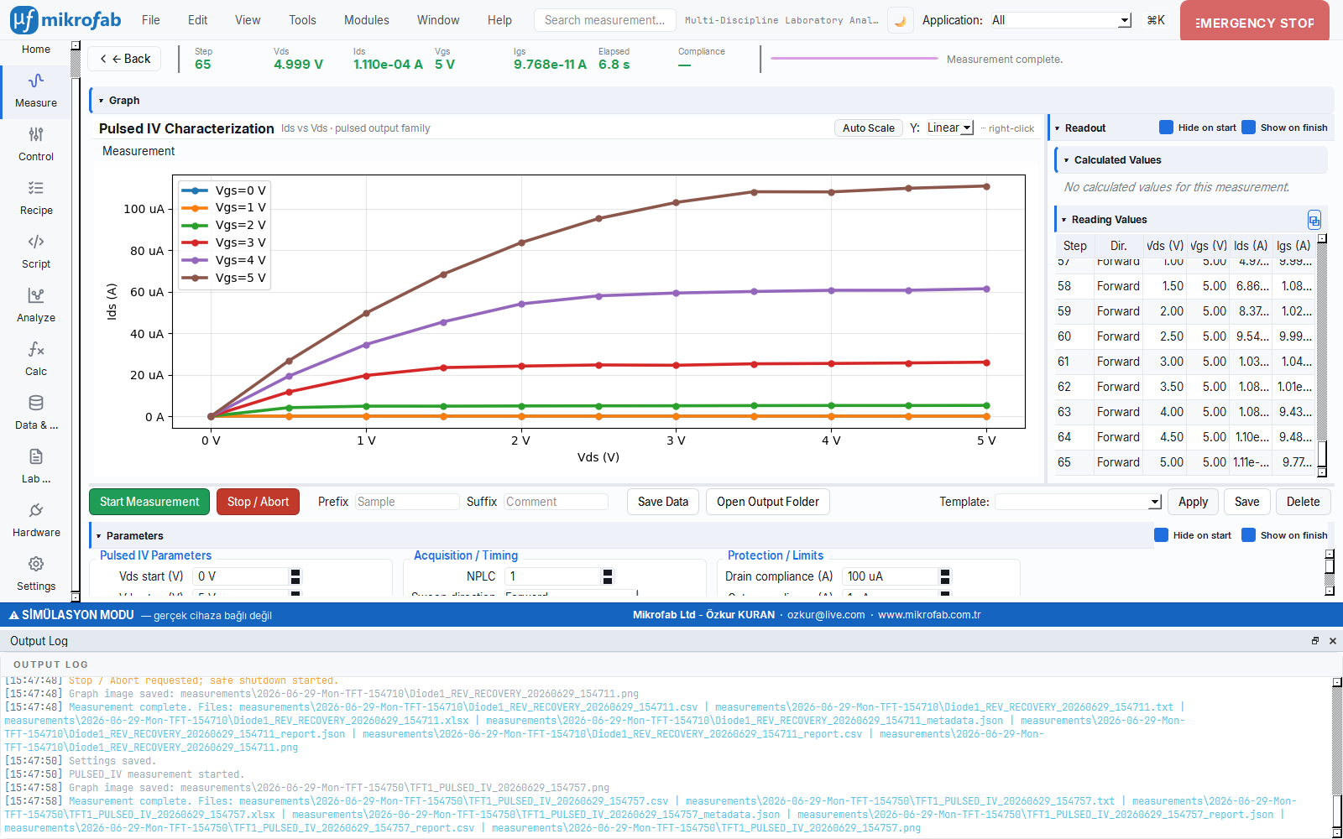Open the Modules menu
Viewport: 1343px width, 839px height.
point(367,20)
